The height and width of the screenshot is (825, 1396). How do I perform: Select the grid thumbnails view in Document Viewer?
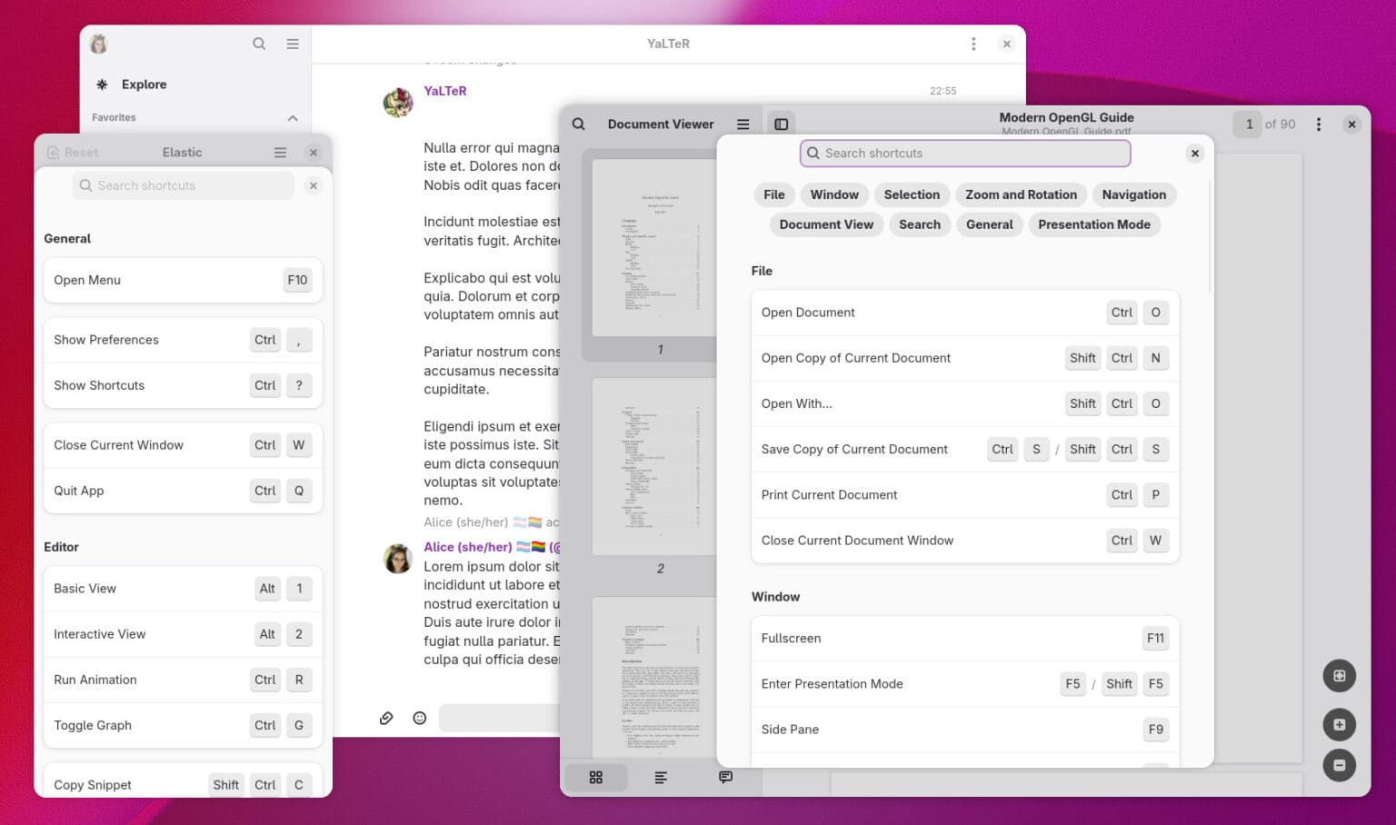(x=596, y=777)
